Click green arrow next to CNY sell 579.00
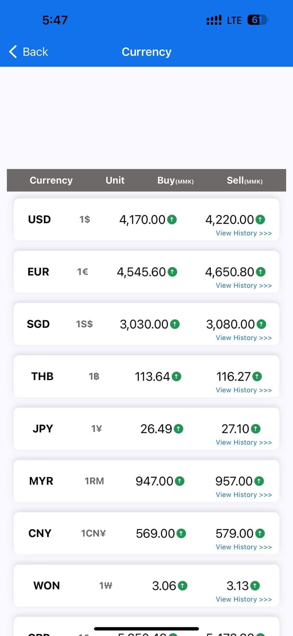This screenshot has height=636, width=293. click(x=260, y=534)
